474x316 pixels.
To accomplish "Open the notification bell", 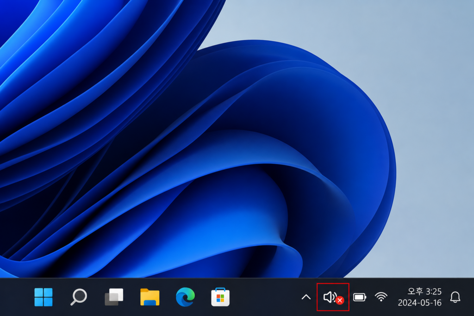I will 455,297.
